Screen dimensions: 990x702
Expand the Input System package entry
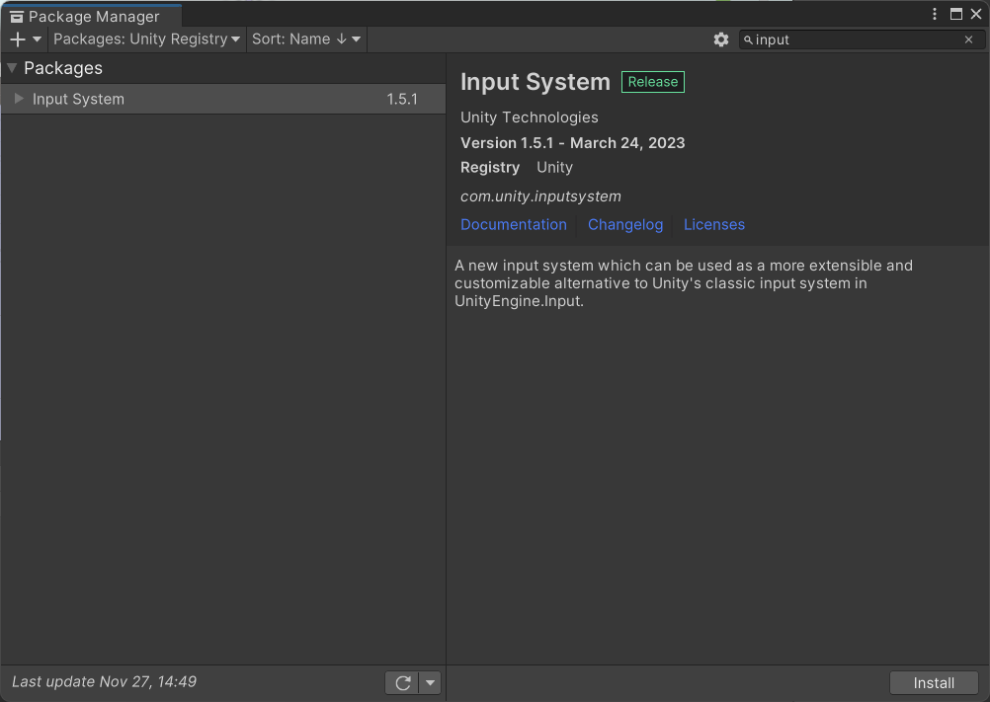[x=19, y=99]
